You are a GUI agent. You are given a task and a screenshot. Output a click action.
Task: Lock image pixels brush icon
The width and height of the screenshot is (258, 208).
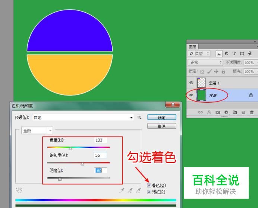click(x=209, y=71)
